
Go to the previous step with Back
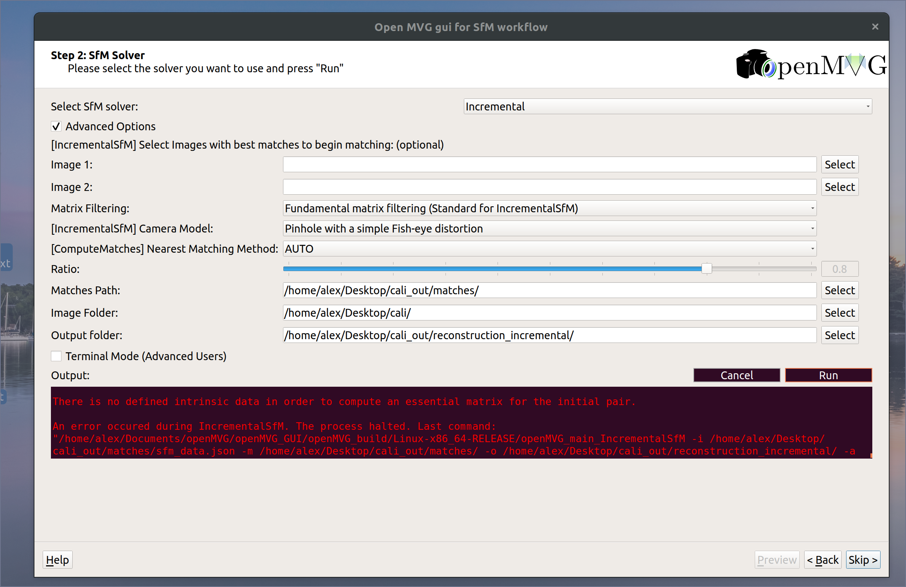pyautogui.click(x=822, y=560)
